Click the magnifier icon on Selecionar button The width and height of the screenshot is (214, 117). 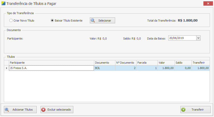[93, 21]
